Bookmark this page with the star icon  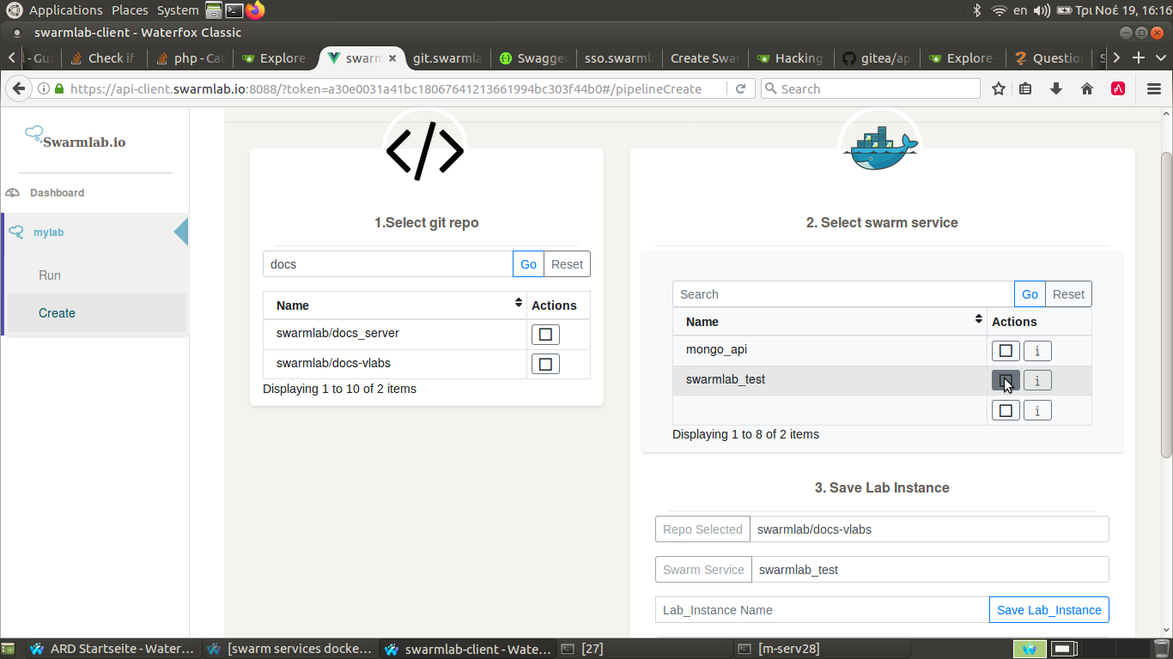(999, 88)
